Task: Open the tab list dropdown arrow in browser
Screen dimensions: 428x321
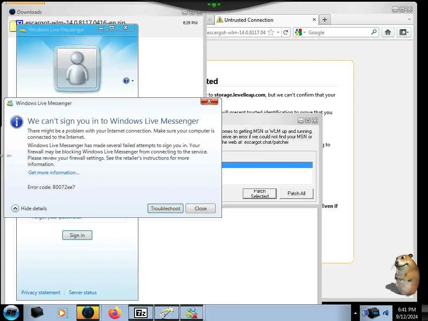Action: pos(409,20)
